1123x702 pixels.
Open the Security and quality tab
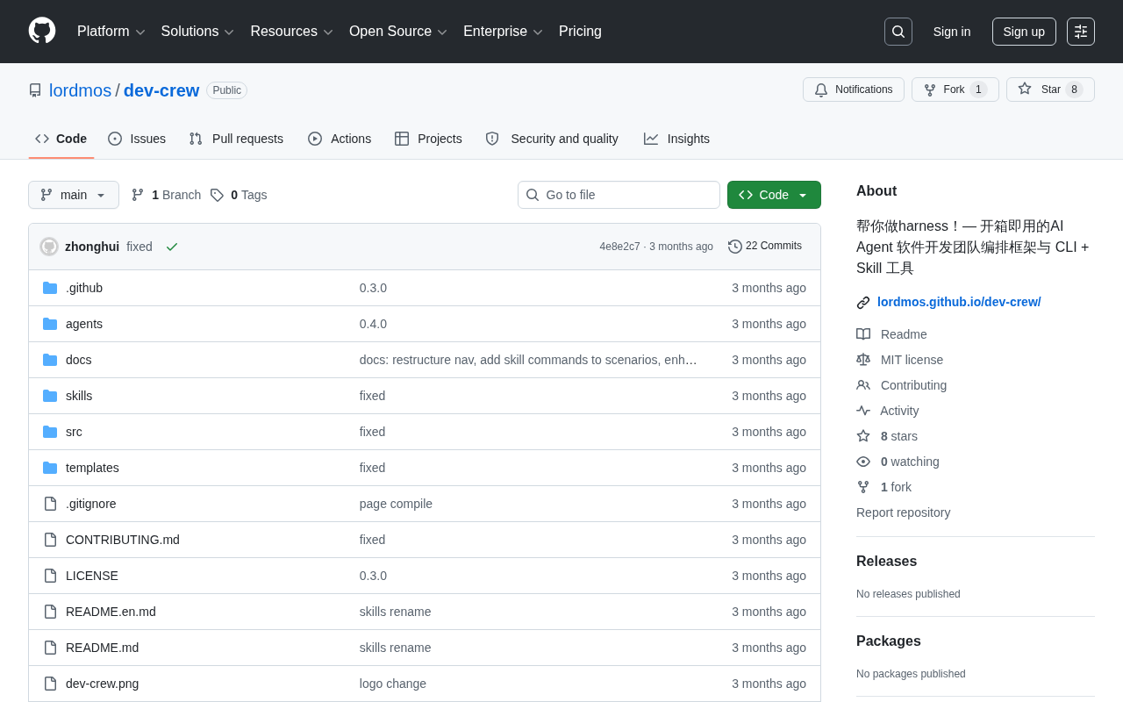552,139
